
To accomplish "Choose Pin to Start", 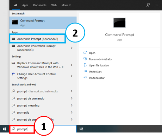I will tap(95, 72).
